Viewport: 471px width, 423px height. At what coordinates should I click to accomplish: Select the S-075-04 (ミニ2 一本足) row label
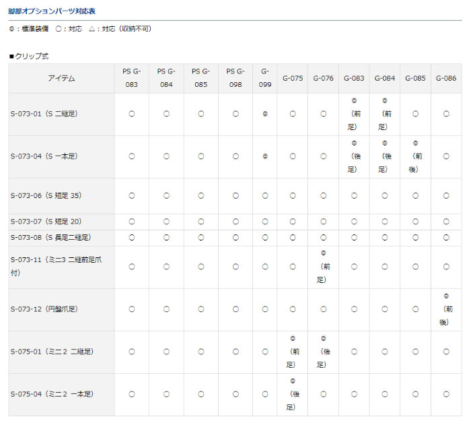pos(51,394)
